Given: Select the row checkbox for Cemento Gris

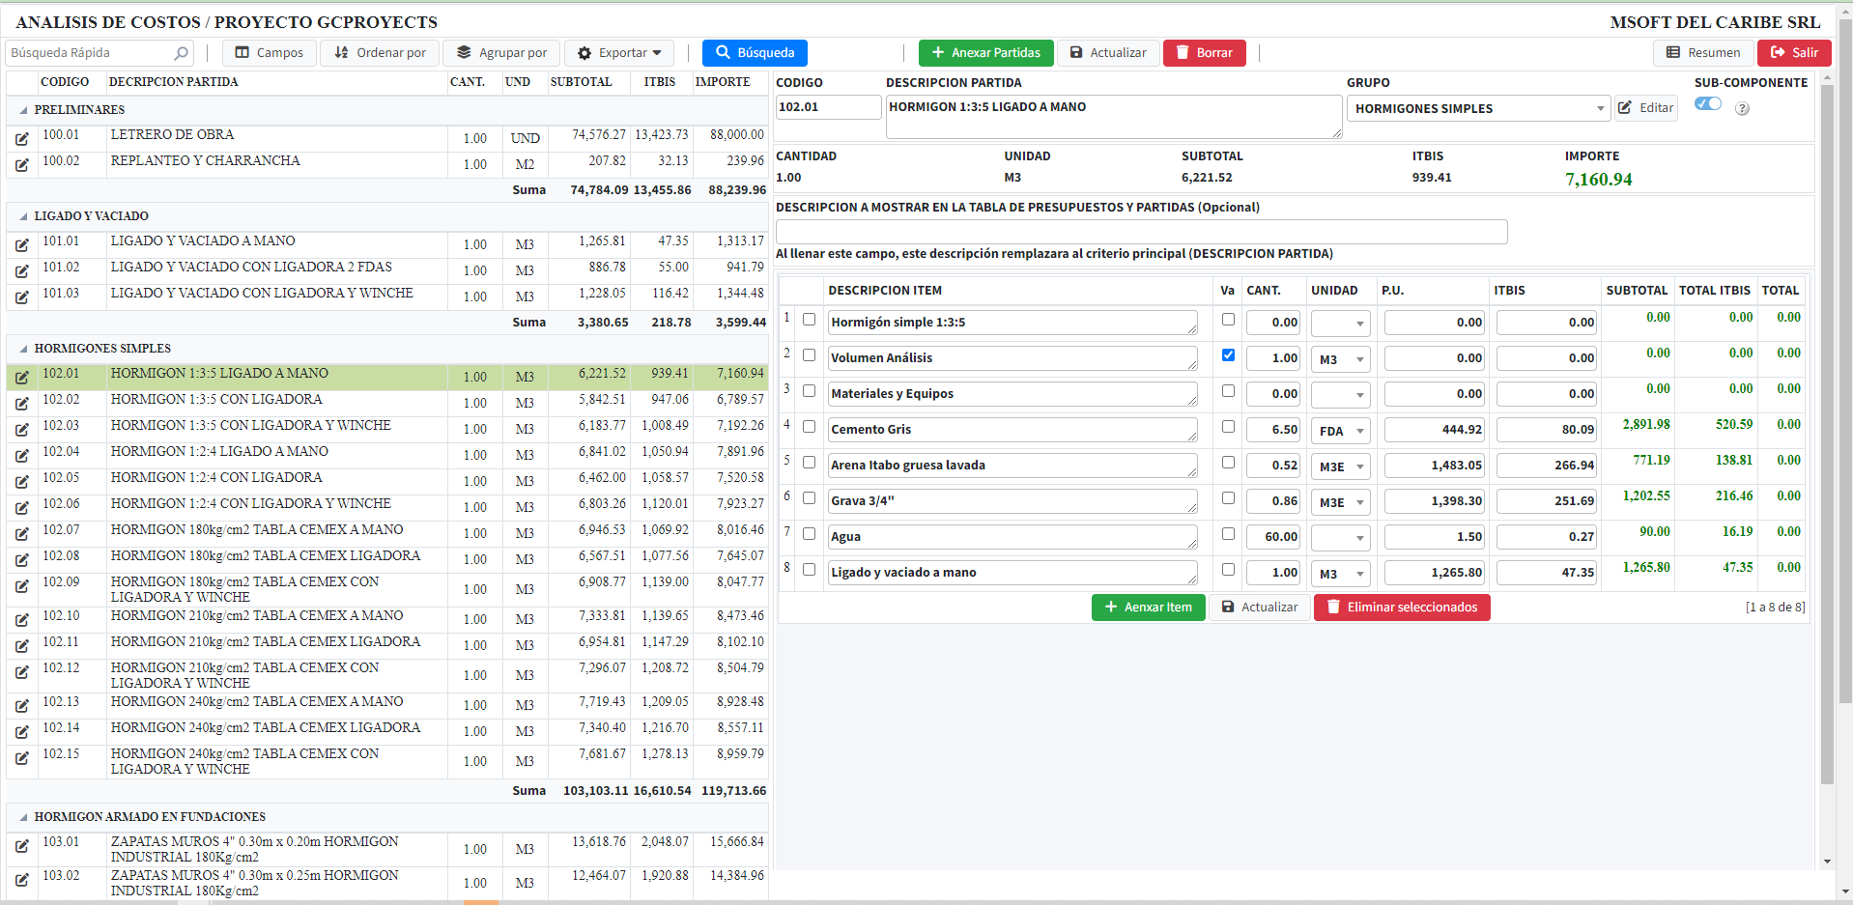Looking at the screenshot, I should pyautogui.click(x=809, y=427).
